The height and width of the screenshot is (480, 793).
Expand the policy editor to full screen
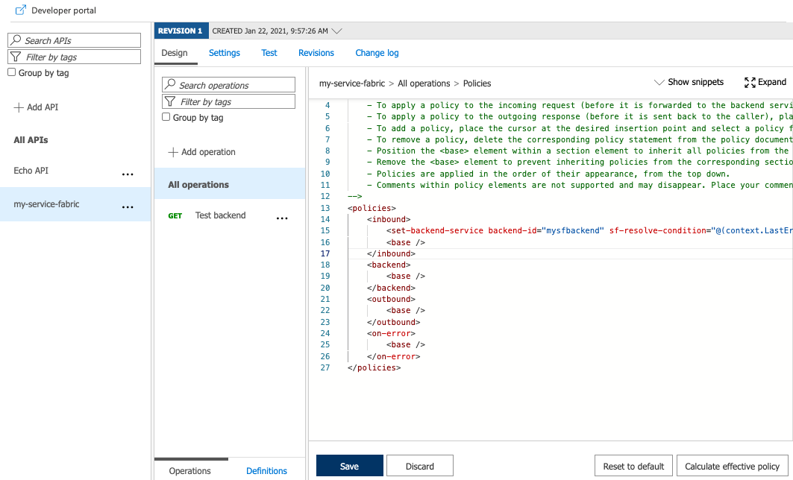750,82
